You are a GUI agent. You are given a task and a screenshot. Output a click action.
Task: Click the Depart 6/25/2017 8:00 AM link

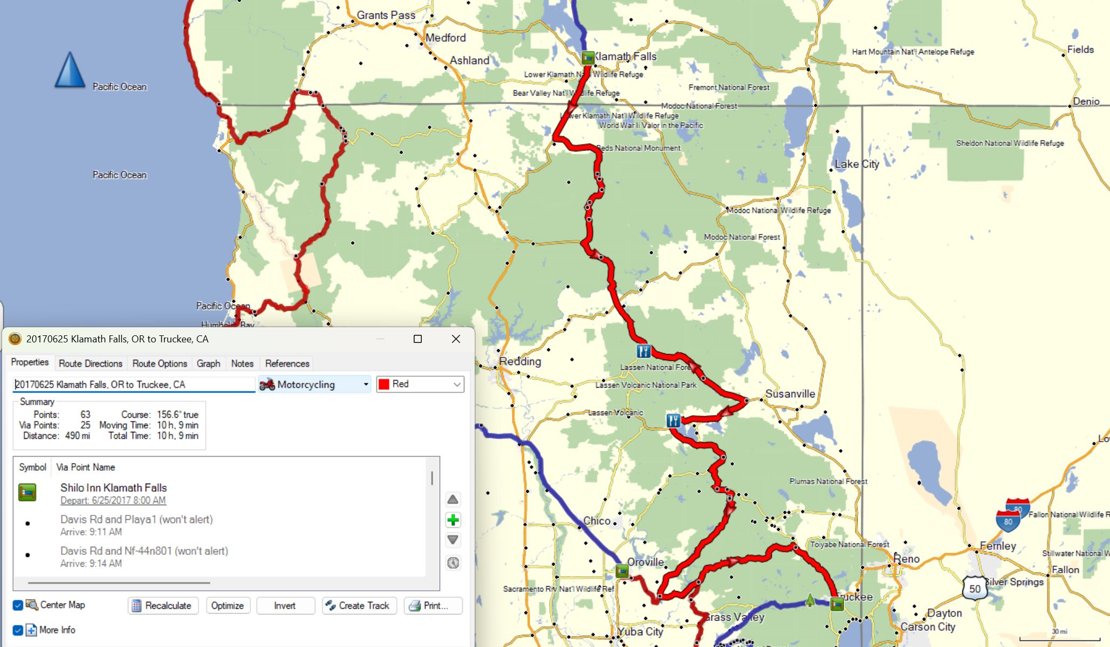pos(113,500)
